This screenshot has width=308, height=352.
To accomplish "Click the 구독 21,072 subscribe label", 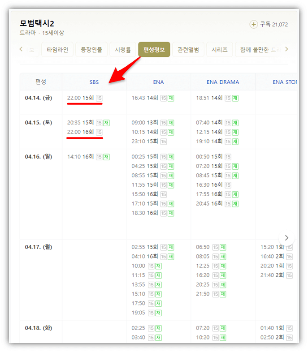I will (273, 24).
